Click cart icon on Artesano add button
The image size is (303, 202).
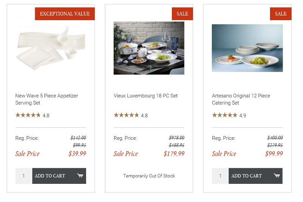click(x=277, y=175)
